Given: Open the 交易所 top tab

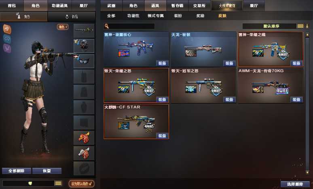Looking at the screenshot, I should [x=199, y=6].
